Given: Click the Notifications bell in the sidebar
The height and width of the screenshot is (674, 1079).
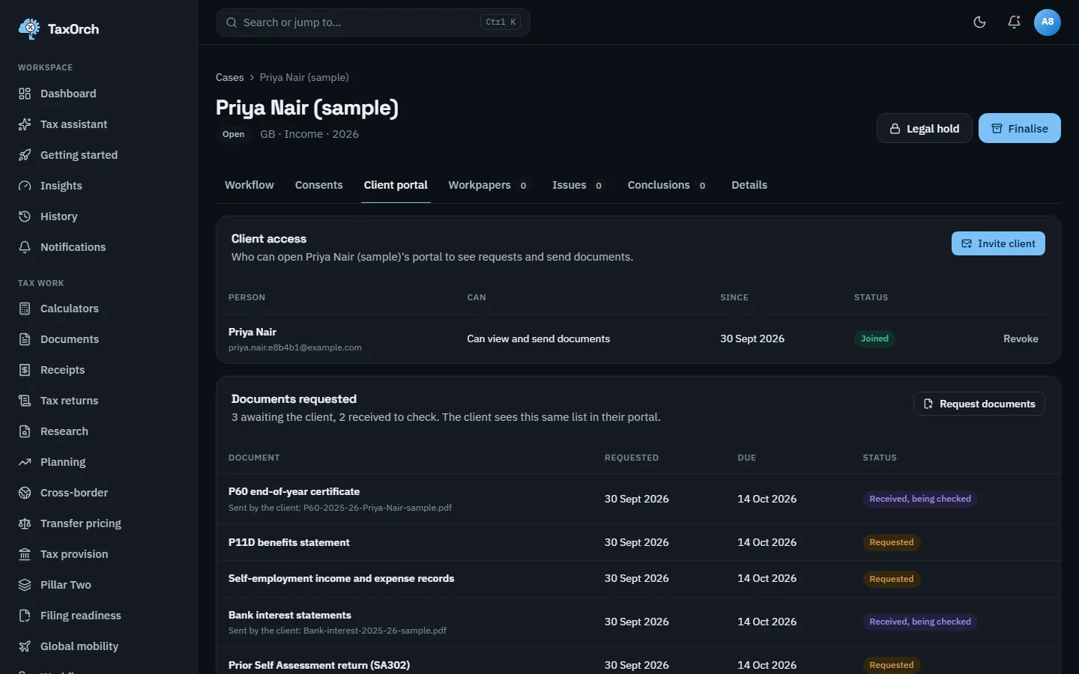Looking at the screenshot, I should pos(25,247).
